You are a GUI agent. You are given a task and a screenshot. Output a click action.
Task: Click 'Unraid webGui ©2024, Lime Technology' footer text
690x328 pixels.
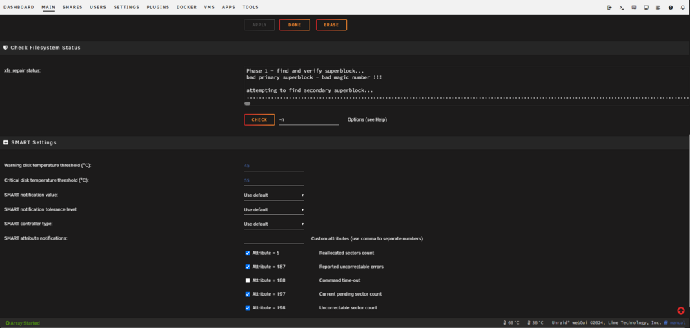(x=607, y=322)
